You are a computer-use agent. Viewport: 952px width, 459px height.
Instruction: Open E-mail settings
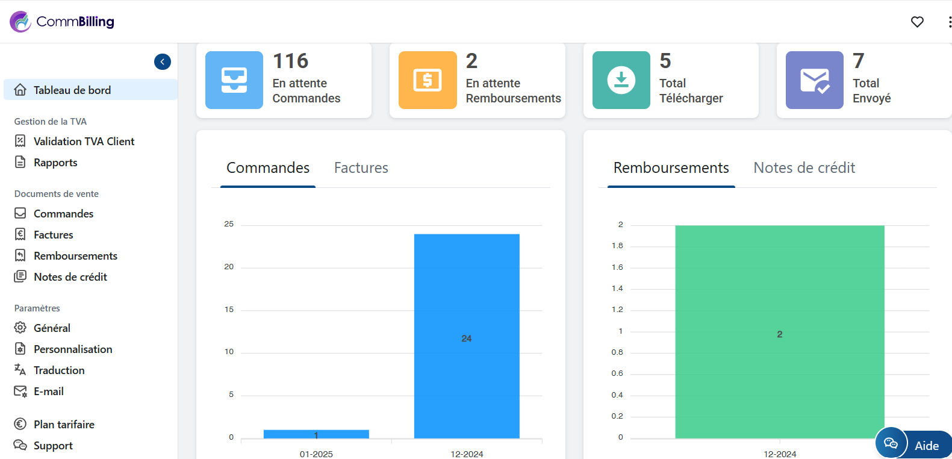pyautogui.click(x=48, y=392)
